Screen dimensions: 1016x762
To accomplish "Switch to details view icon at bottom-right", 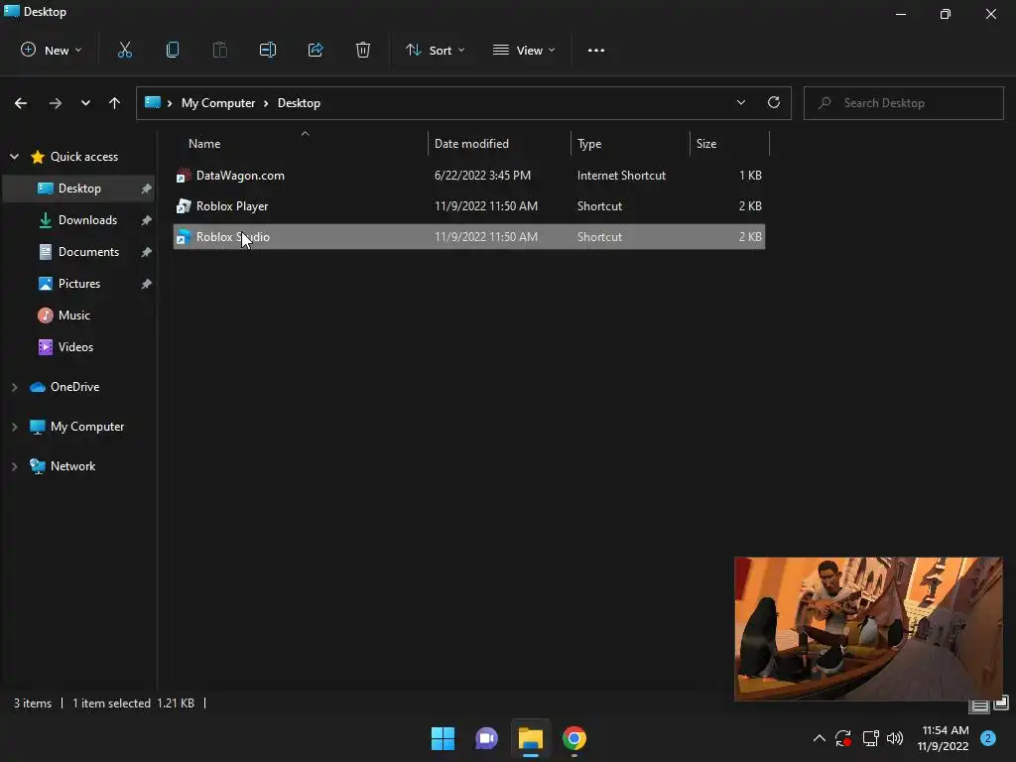I will [979, 705].
